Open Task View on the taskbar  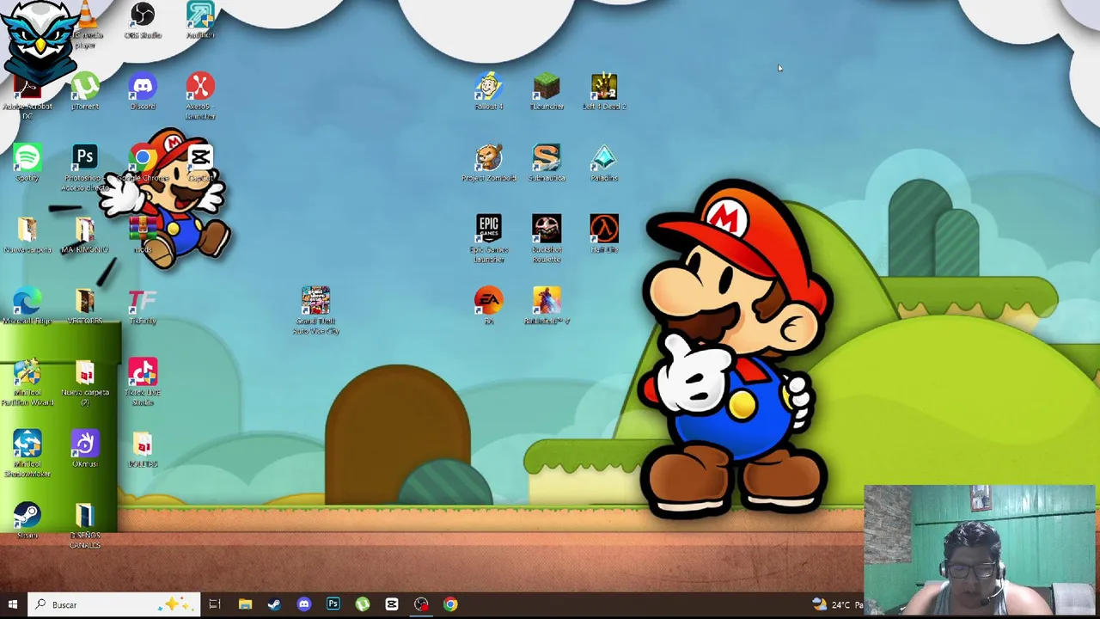[x=215, y=604]
